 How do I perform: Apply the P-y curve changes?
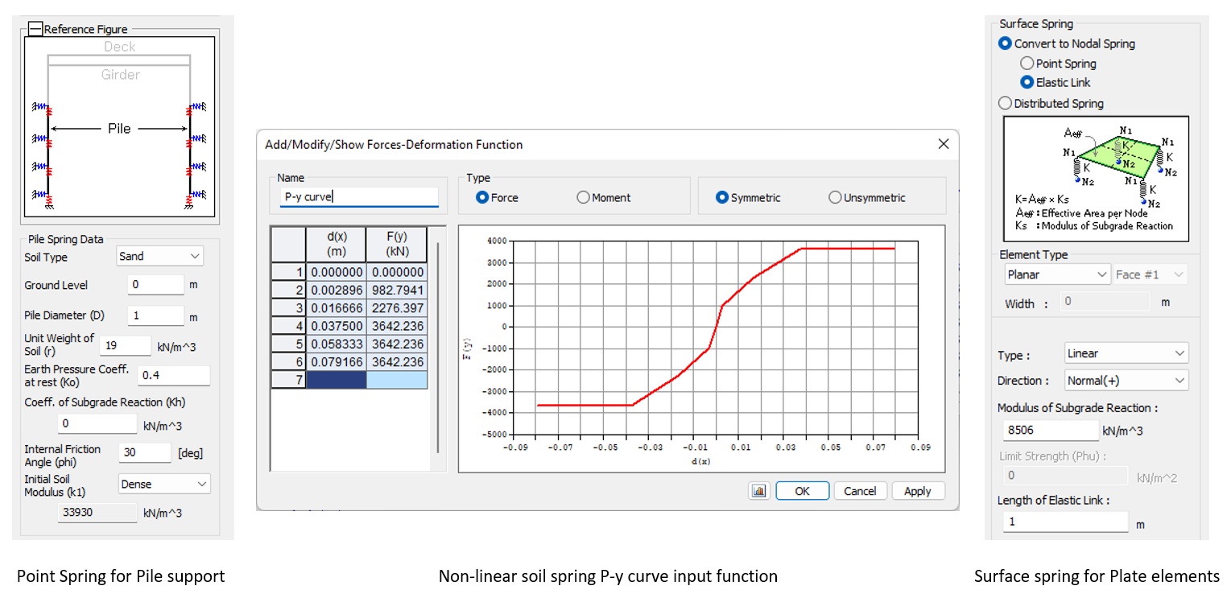[918, 490]
